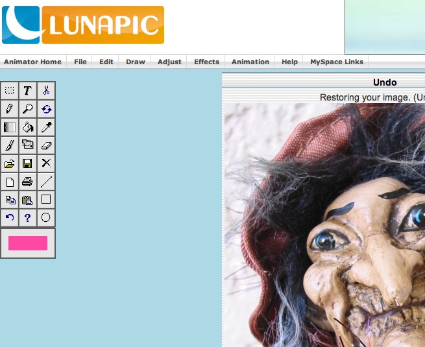Select the Eraser tool
Screen dimensions: 425x347
pos(46,145)
